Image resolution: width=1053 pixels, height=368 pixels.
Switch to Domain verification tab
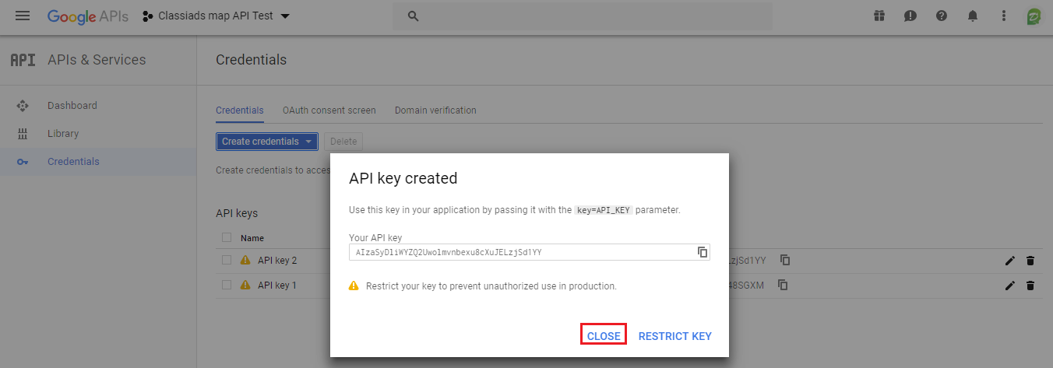coord(435,110)
